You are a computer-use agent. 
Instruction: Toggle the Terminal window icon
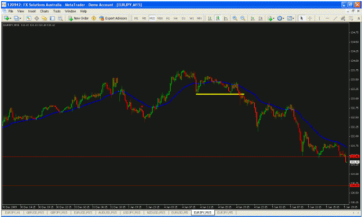[x=52, y=18]
